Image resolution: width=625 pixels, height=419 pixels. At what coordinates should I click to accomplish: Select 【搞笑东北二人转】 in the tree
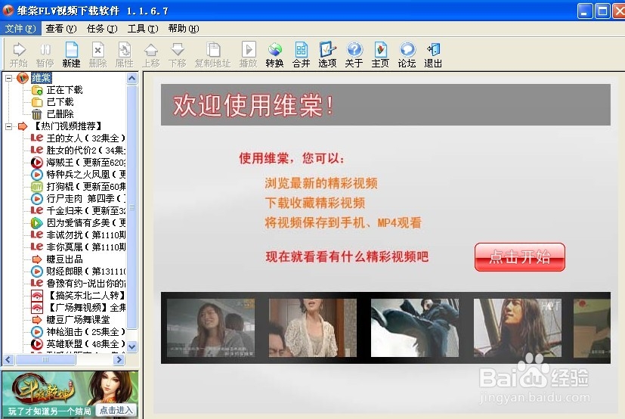(x=85, y=295)
